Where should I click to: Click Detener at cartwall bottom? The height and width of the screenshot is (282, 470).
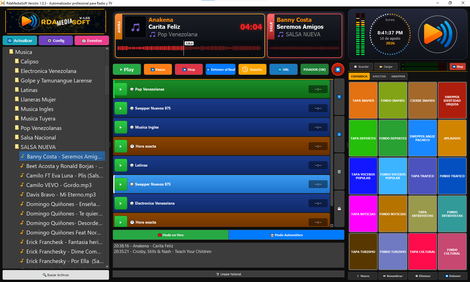pos(453,276)
